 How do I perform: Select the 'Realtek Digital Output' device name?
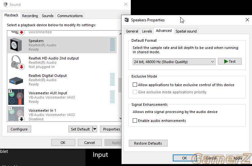(x=48, y=76)
